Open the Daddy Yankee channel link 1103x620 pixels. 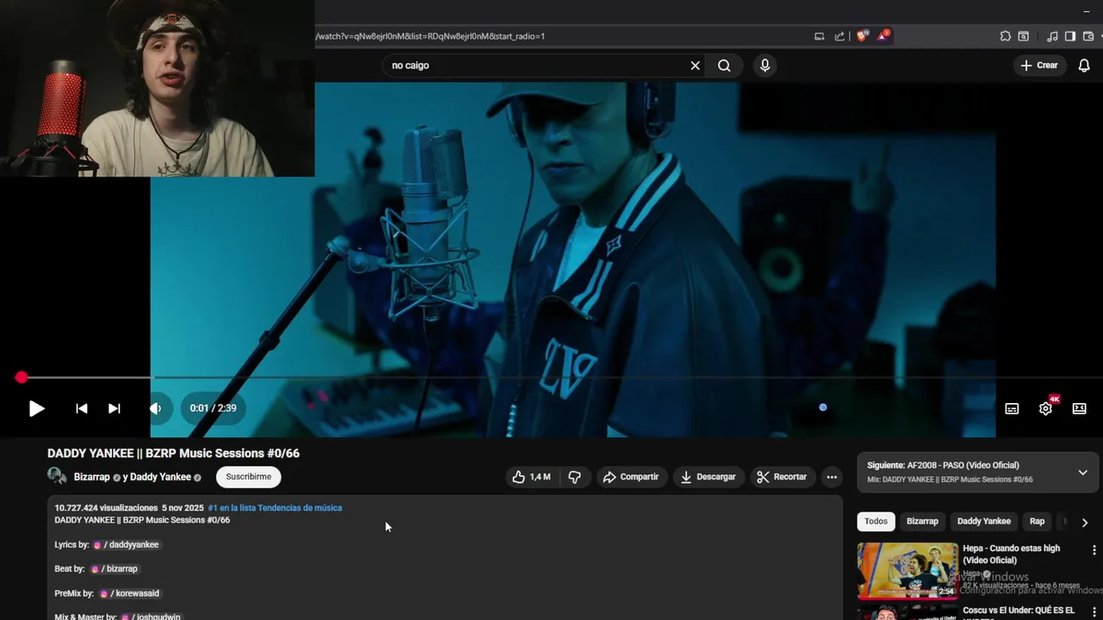coord(160,477)
